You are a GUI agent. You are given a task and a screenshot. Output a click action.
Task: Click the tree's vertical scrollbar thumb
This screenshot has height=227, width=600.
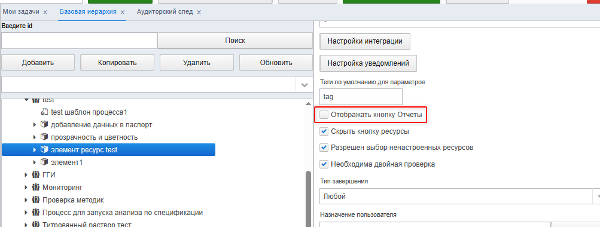308,199
